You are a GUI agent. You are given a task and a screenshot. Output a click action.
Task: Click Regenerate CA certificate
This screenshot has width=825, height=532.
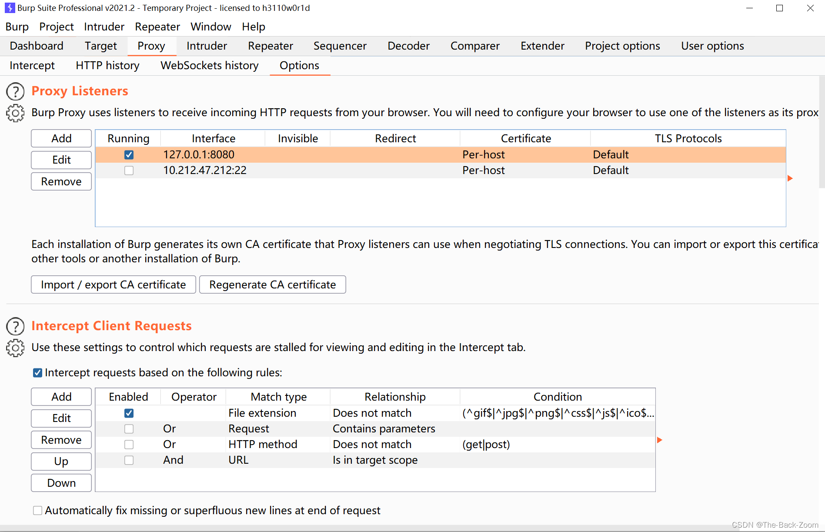click(273, 285)
